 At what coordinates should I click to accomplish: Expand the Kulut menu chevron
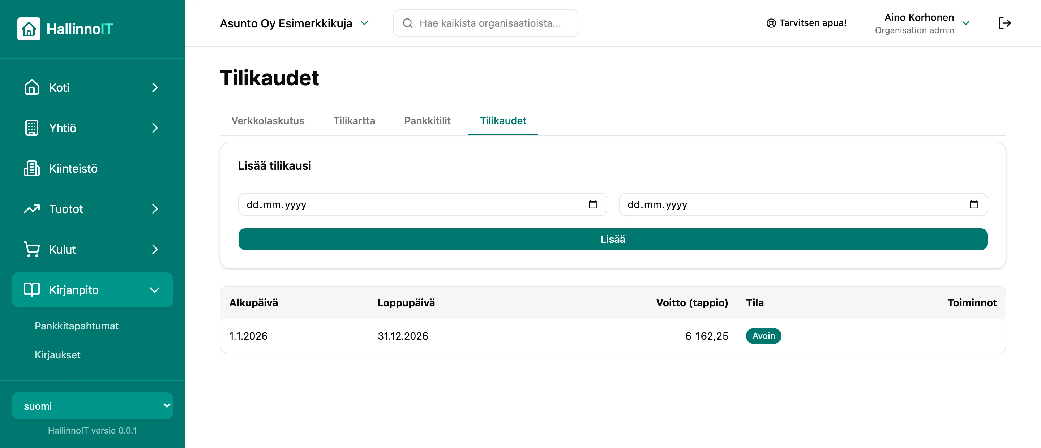[x=155, y=249]
